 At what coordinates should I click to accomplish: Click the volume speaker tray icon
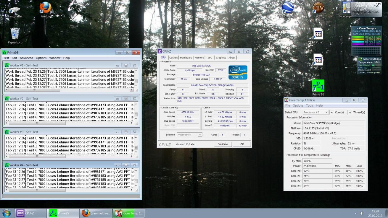pos(362,213)
